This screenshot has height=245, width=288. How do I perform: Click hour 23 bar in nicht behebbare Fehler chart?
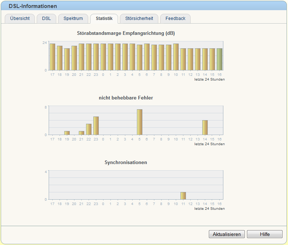[96, 126]
